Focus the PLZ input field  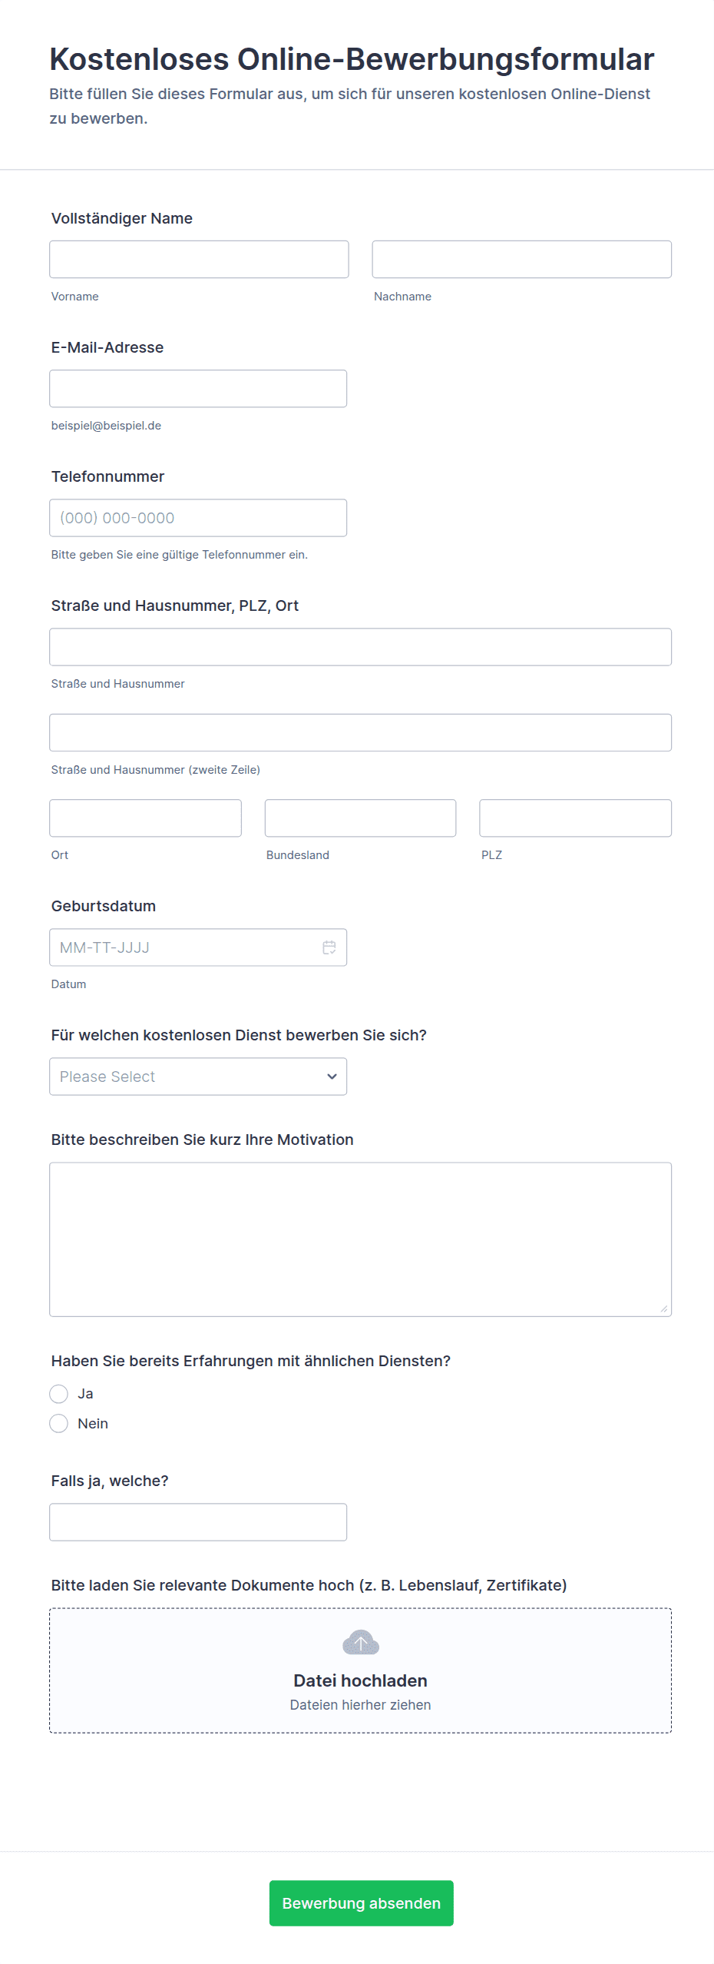[575, 818]
